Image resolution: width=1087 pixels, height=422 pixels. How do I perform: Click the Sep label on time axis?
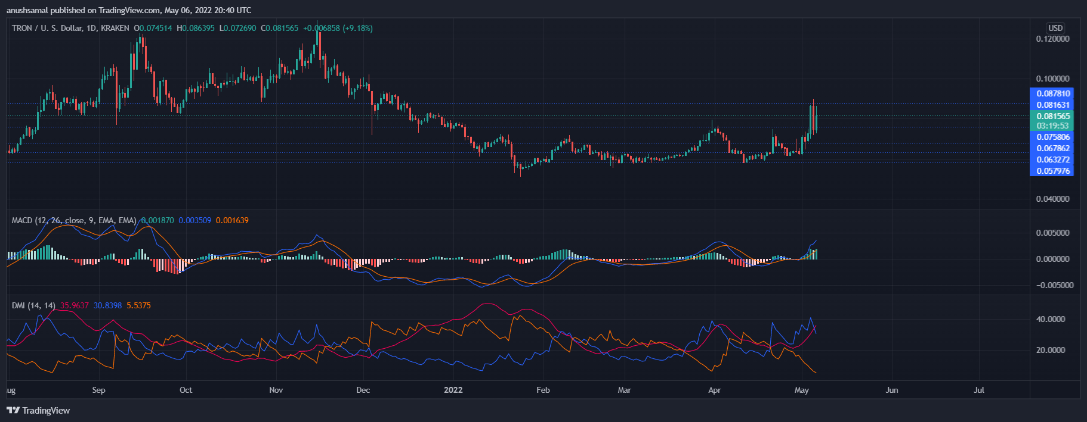98,390
